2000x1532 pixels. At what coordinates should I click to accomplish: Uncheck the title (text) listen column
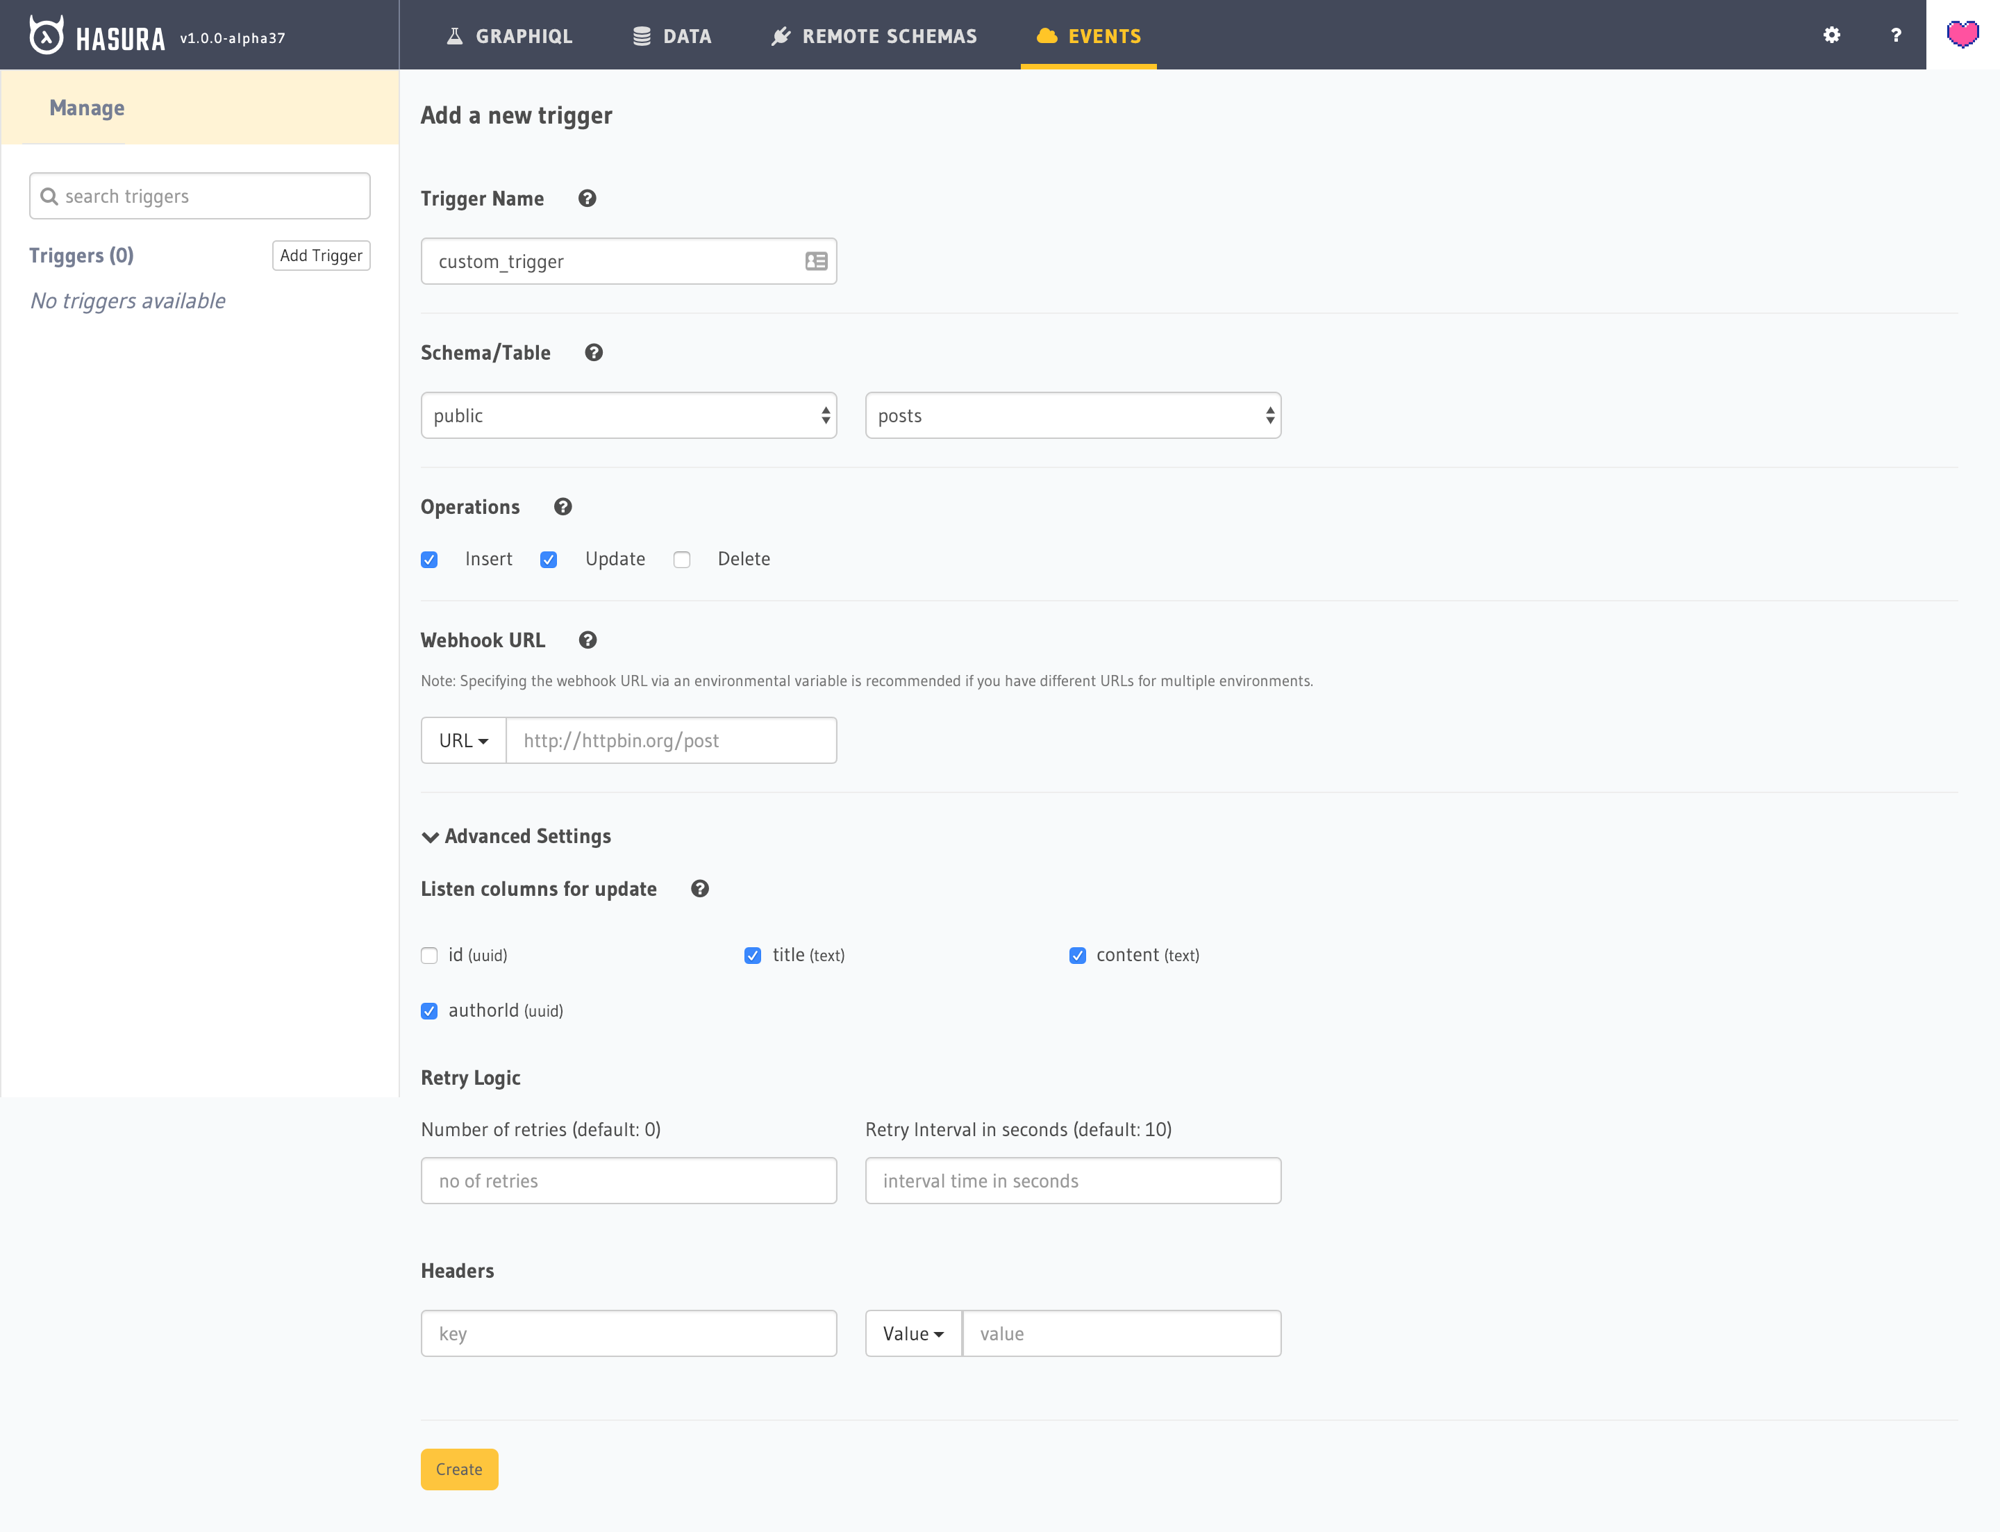(x=752, y=955)
